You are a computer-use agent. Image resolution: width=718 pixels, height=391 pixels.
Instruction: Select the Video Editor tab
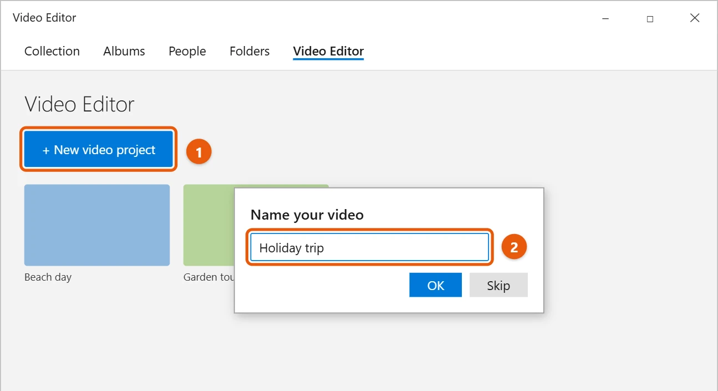point(328,51)
